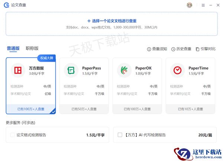
Task: Click the 历史查重 clock icon
Action: click(x=173, y=49)
